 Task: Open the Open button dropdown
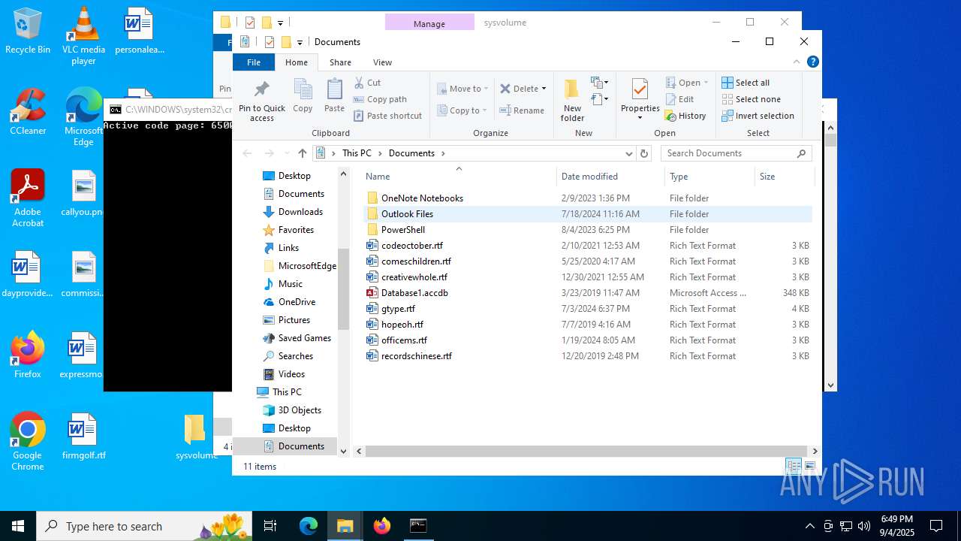pyautogui.click(x=706, y=83)
